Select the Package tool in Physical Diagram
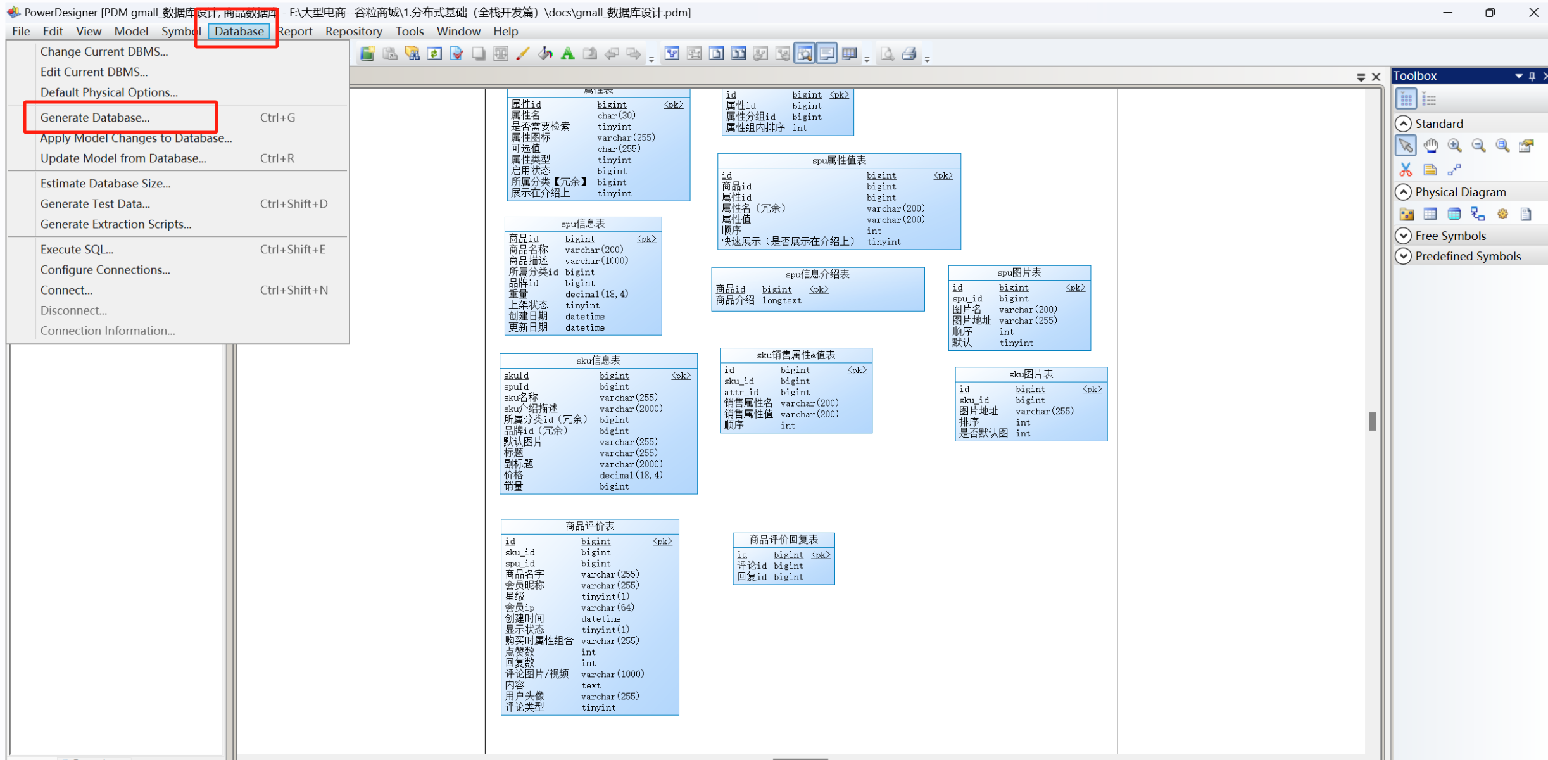Screen dimensions: 1548x760 coord(1406,214)
